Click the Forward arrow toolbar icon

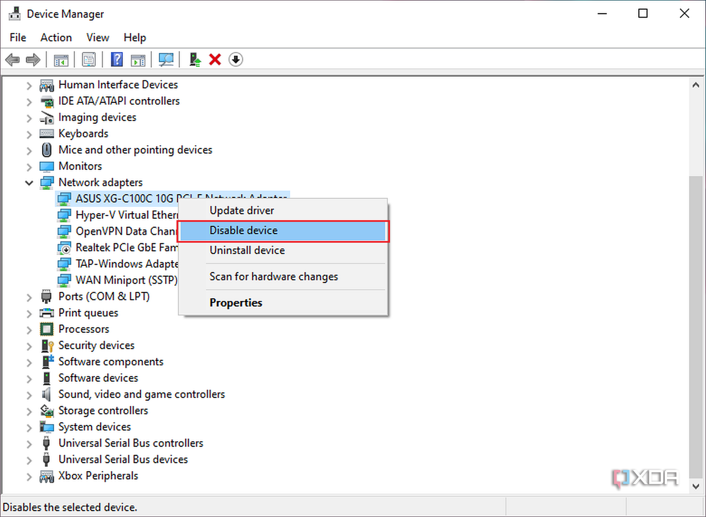pos(33,59)
